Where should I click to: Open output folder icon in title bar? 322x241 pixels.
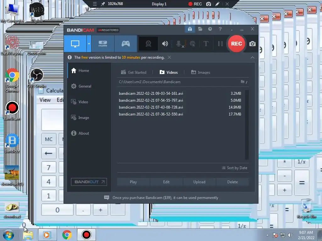[200, 29]
